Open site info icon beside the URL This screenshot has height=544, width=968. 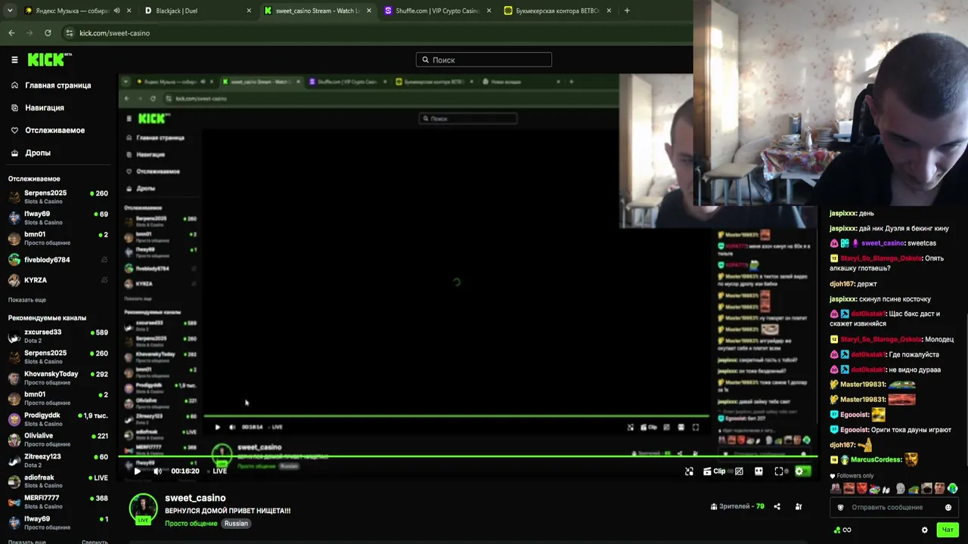(70, 33)
